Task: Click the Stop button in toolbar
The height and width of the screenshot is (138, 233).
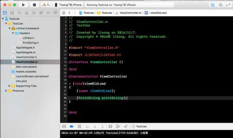Action: coord(34,5)
